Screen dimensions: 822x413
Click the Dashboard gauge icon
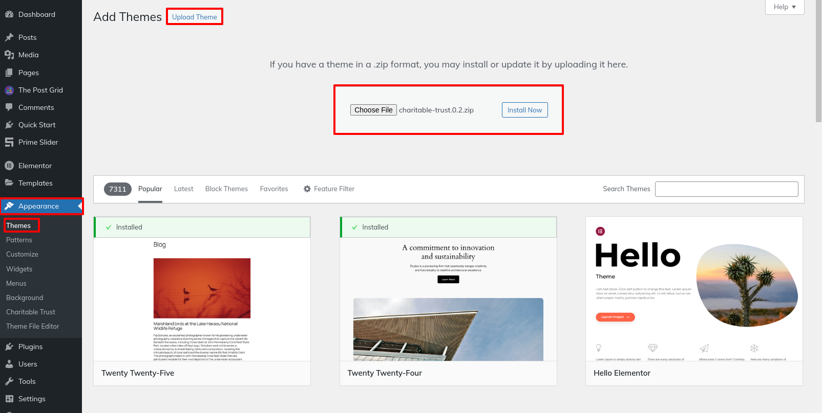pyautogui.click(x=9, y=14)
